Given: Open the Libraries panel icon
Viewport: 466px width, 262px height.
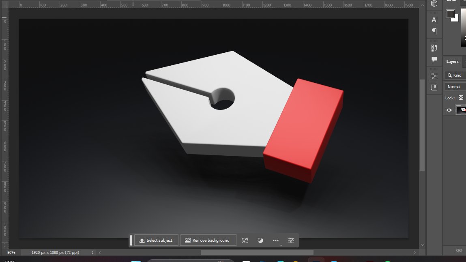Looking at the screenshot, I should click(x=434, y=87).
